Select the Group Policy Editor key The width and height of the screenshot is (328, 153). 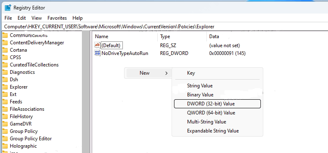pyautogui.click(x=31, y=139)
